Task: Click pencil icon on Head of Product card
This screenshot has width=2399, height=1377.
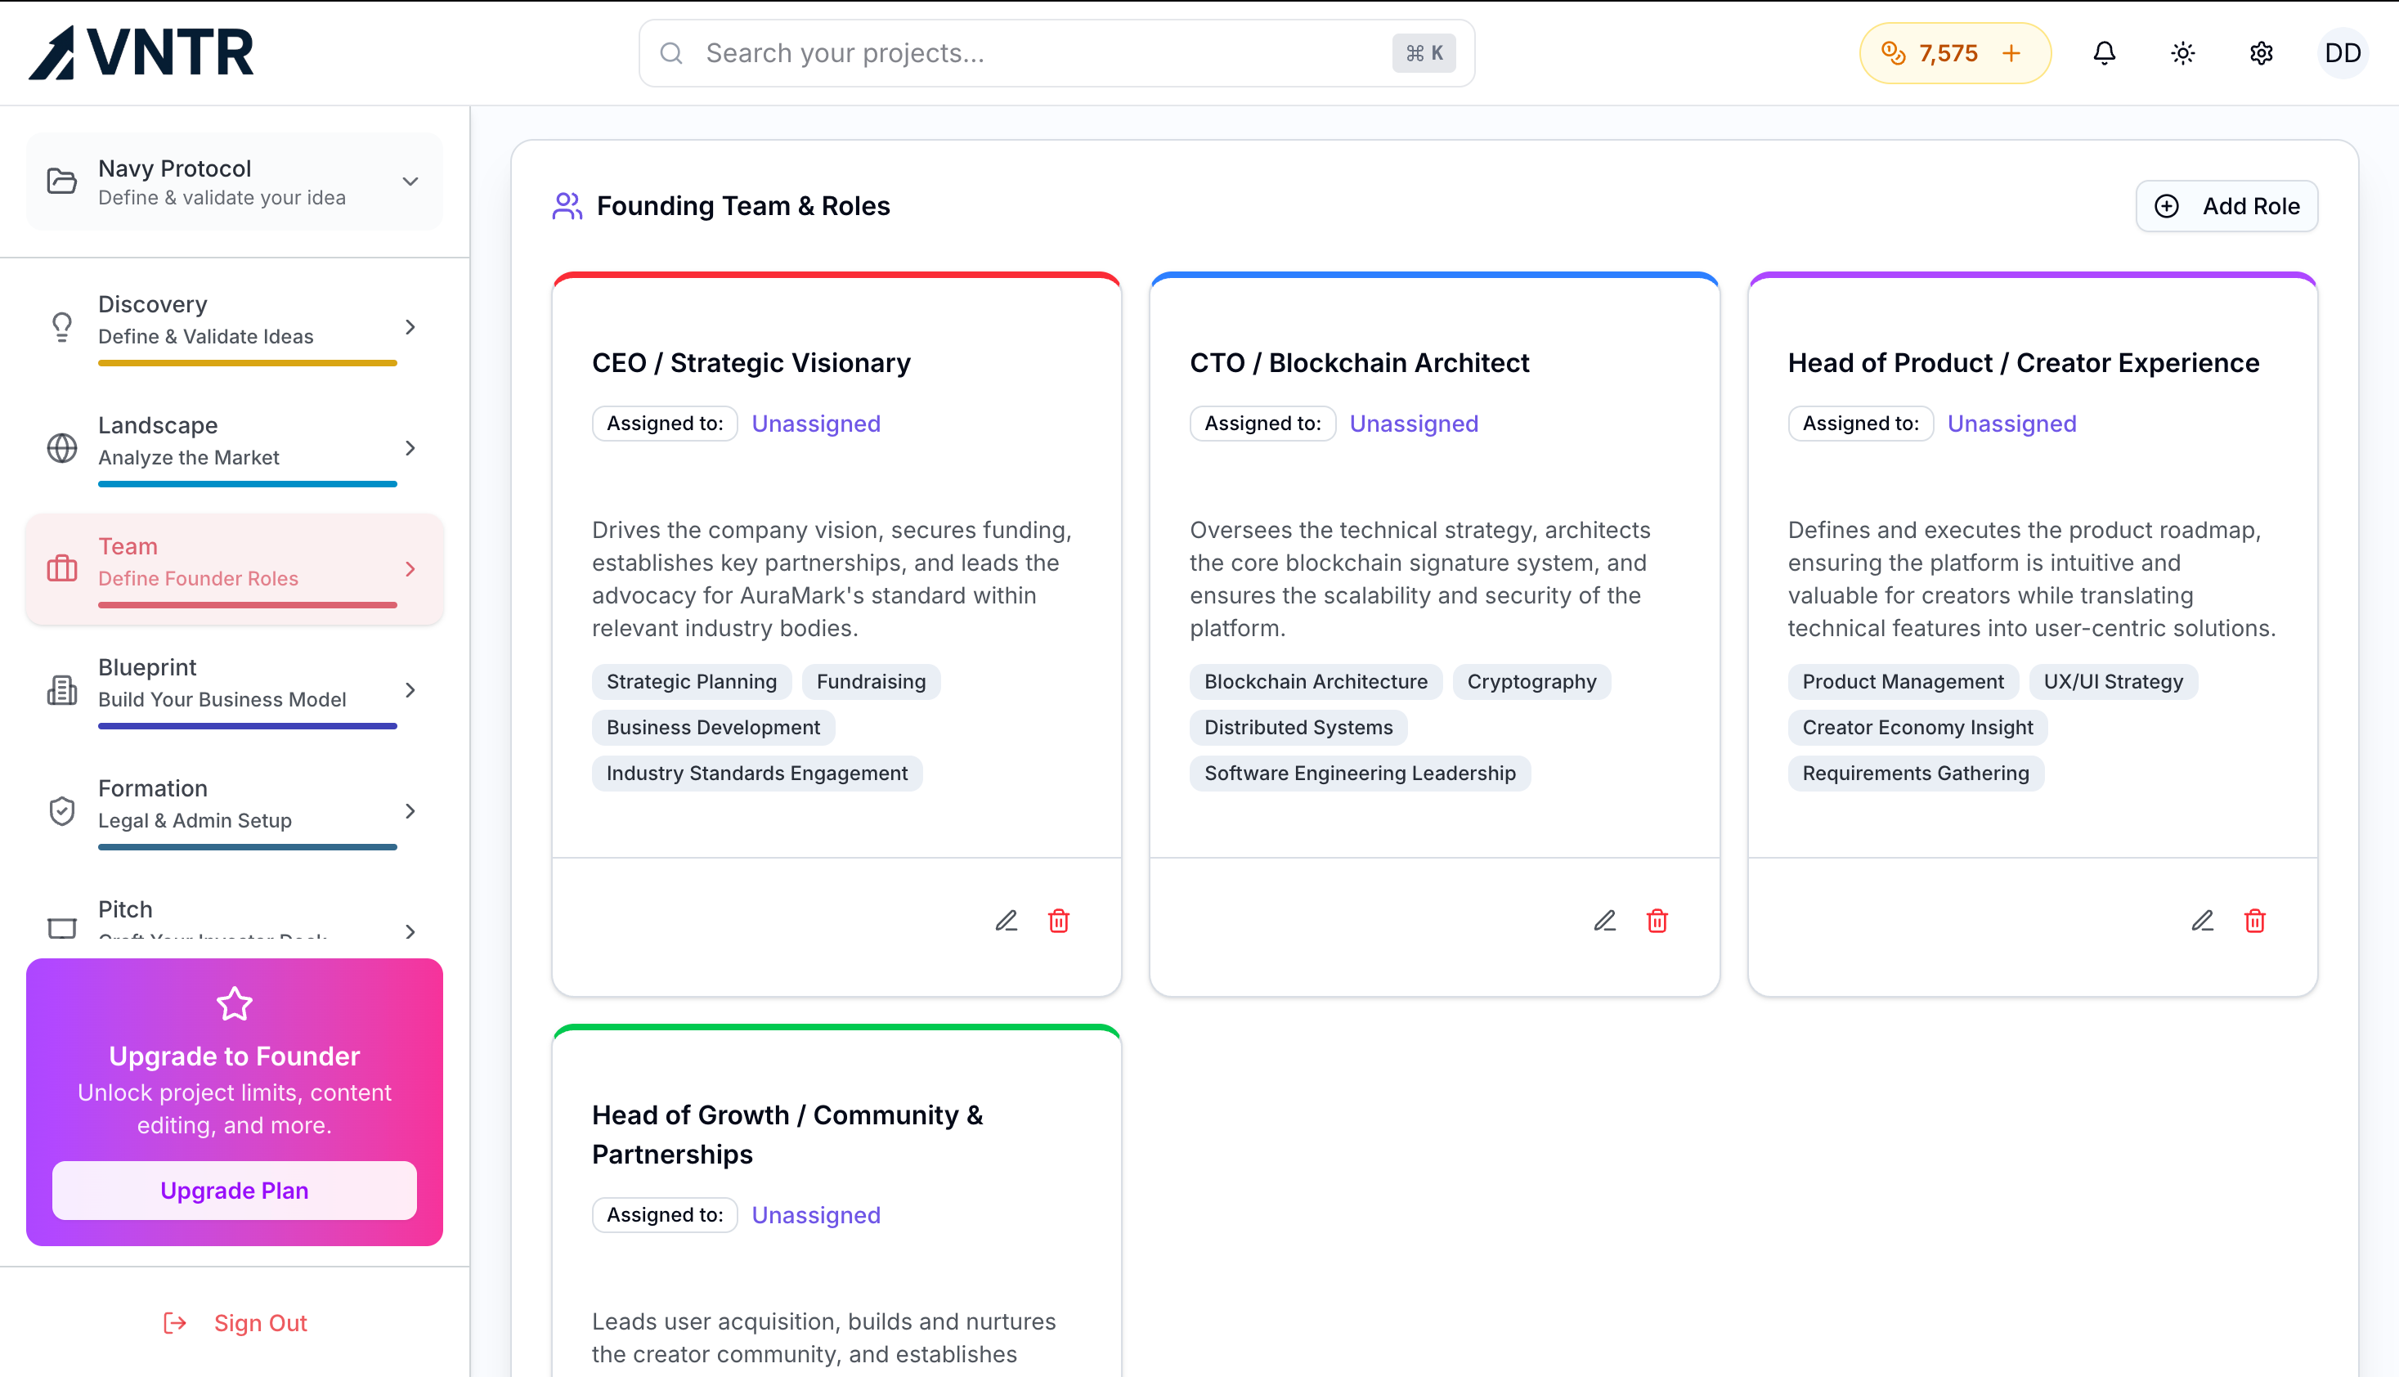Action: click(x=2202, y=920)
